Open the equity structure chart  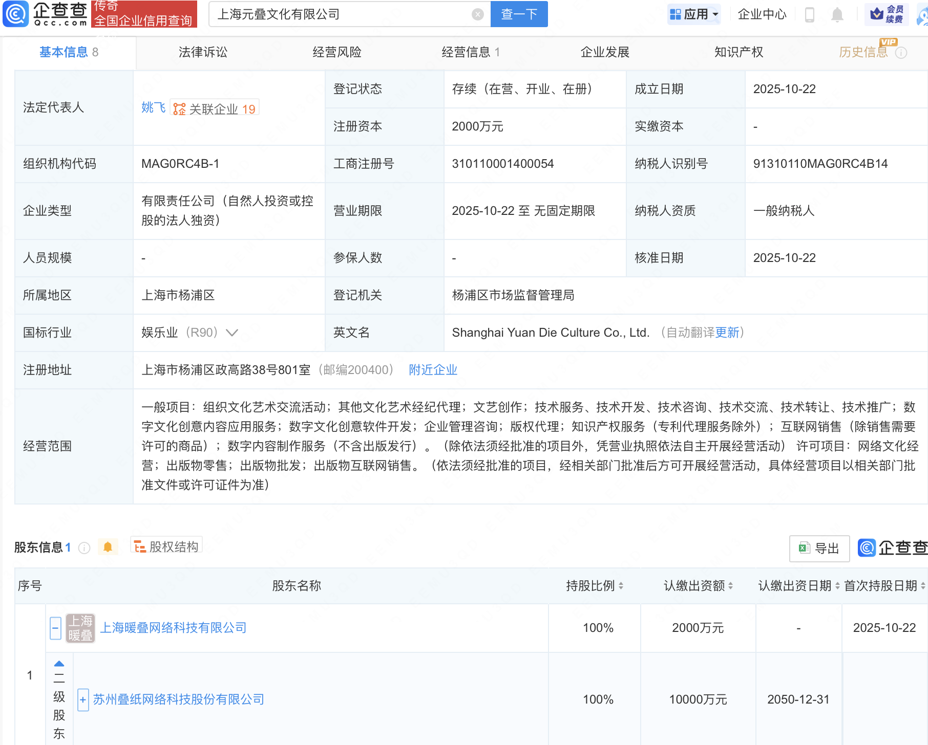(x=166, y=546)
